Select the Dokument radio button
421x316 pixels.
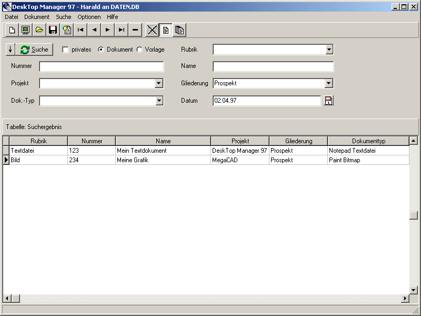pyautogui.click(x=101, y=50)
